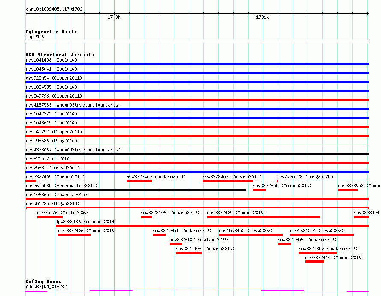Click the blue bar under nsv1041498

click(x=197, y=64)
